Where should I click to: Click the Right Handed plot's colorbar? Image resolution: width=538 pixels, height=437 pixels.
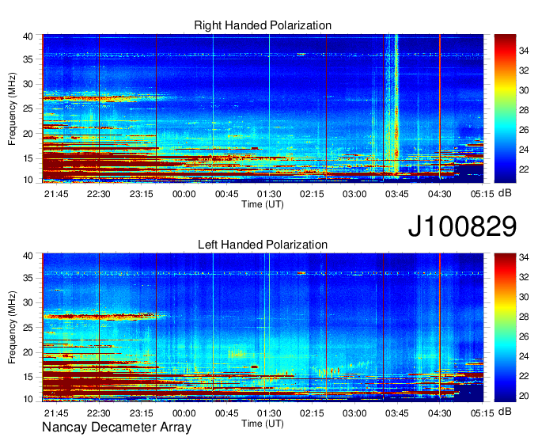tap(505, 108)
